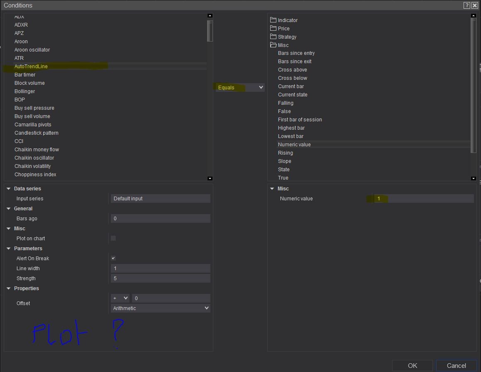Select Chaikin money flow indicator
The height and width of the screenshot is (372, 481).
click(x=37, y=149)
